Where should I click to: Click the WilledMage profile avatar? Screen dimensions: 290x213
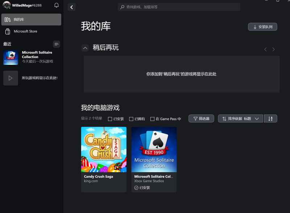coord(7,5)
